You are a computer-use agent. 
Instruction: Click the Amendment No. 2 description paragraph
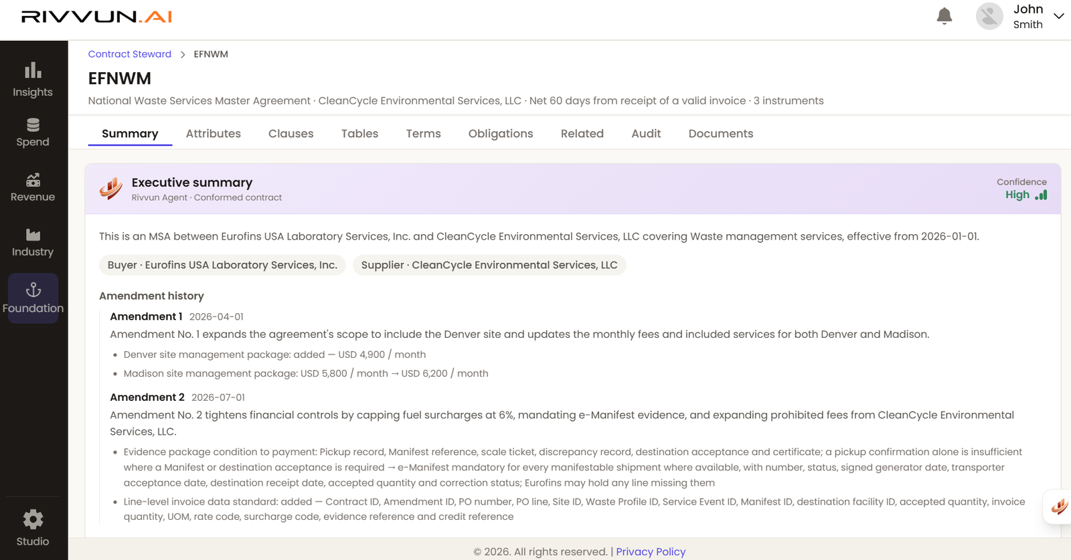(562, 424)
